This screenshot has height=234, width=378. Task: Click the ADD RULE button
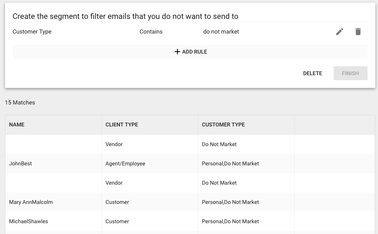[x=190, y=52]
